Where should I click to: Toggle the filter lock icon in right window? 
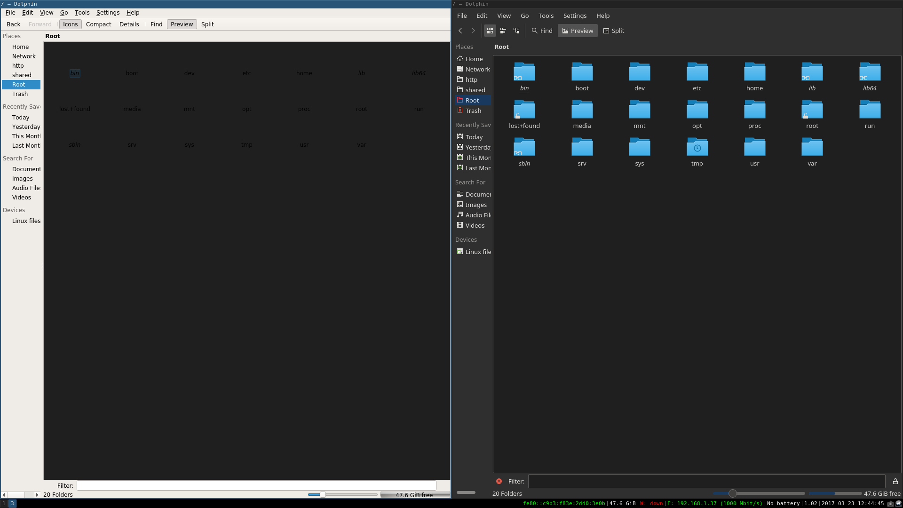895,481
